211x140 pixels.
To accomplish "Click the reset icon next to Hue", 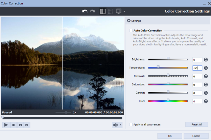I will point(206,101).
